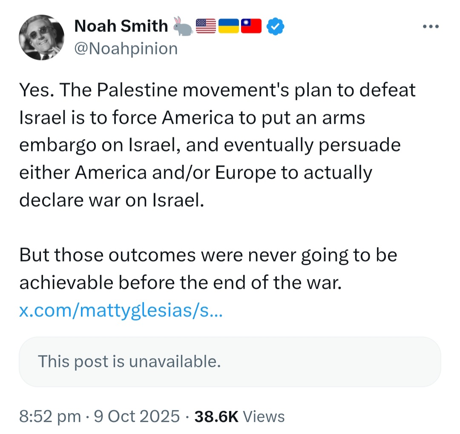Viewport: 460px width, 434px height.
Task: Open the 38.6K view count number
Action: [x=216, y=417]
